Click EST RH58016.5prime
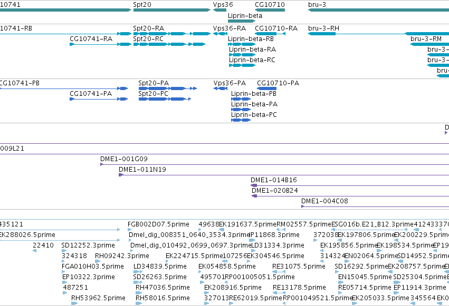Screen dimensions: 449x306 click(163, 298)
